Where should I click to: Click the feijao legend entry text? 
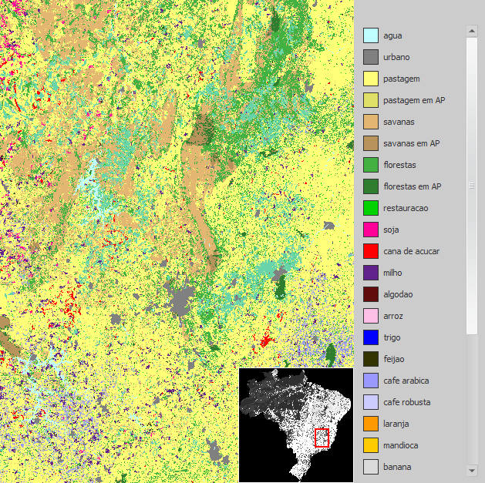point(396,359)
